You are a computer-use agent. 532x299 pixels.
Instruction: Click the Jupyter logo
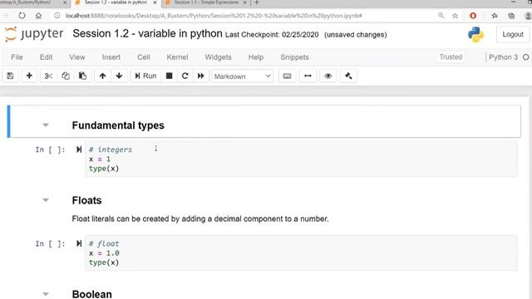34,34
